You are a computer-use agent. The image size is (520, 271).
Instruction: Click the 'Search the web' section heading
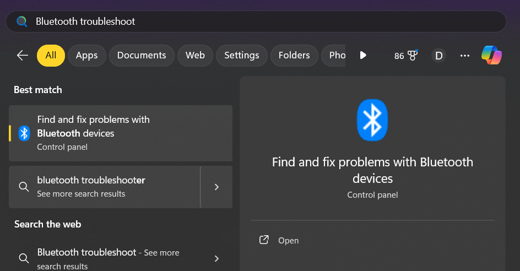[x=48, y=224]
